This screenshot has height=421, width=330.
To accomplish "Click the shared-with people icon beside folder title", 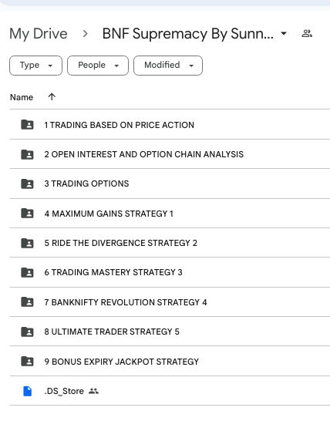I will point(307,34).
